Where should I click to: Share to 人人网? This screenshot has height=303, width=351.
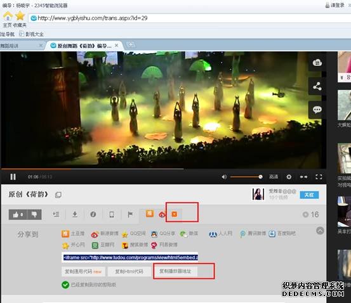(x=220, y=234)
